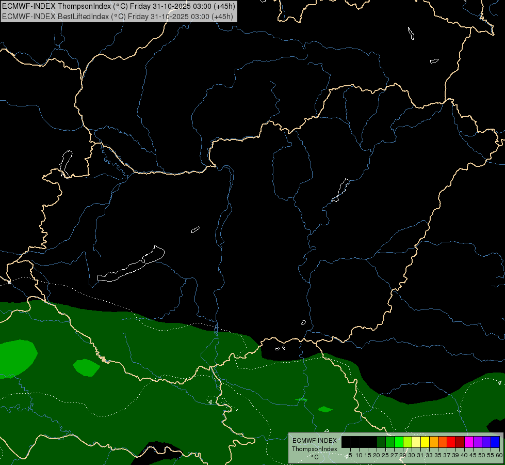This screenshot has width=505, height=465.
Task: Pick the purple 45–50 legend swatch
Action: click(478, 442)
